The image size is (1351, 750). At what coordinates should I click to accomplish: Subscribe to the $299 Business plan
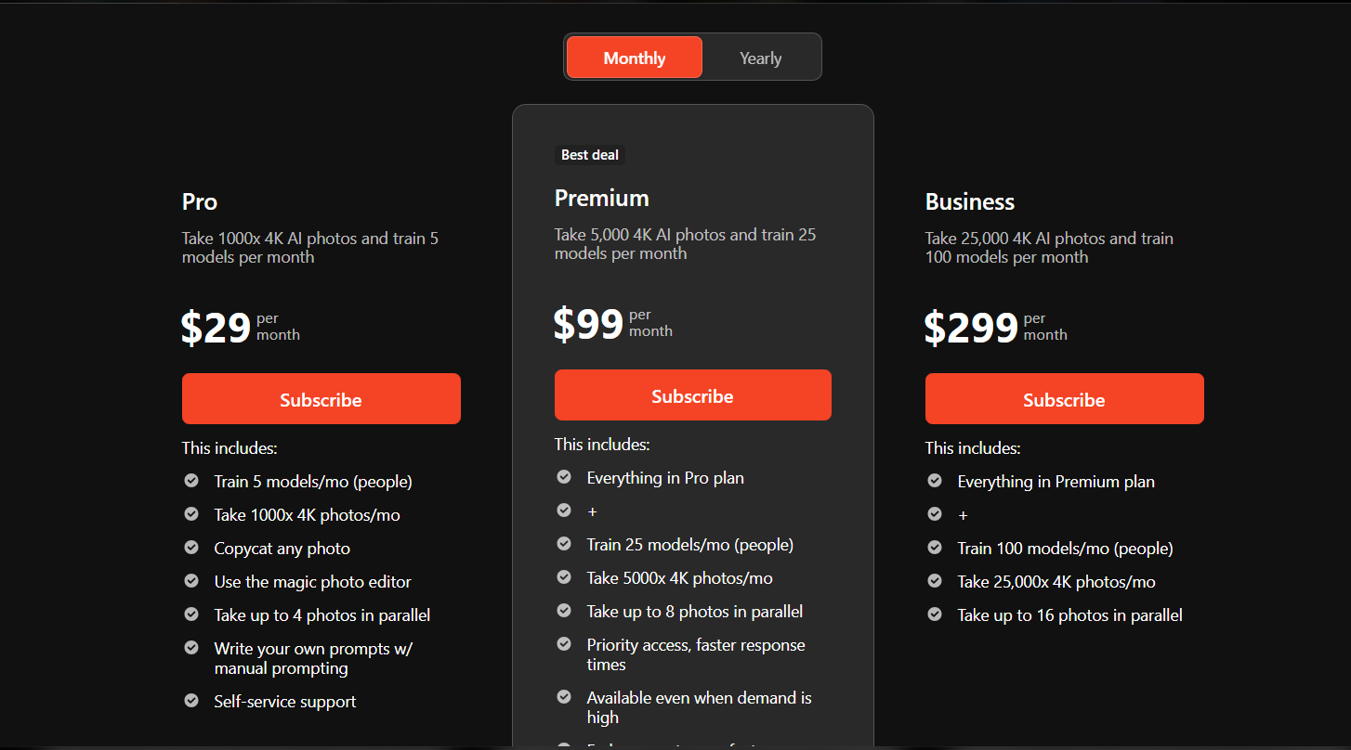(x=1065, y=399)
